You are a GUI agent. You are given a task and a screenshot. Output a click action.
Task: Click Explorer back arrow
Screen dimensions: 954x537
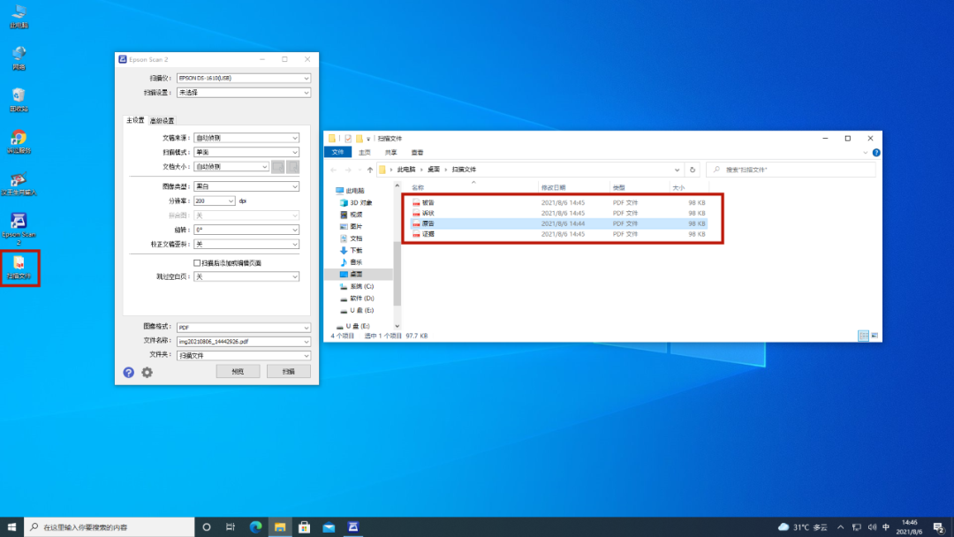(333, 170)
